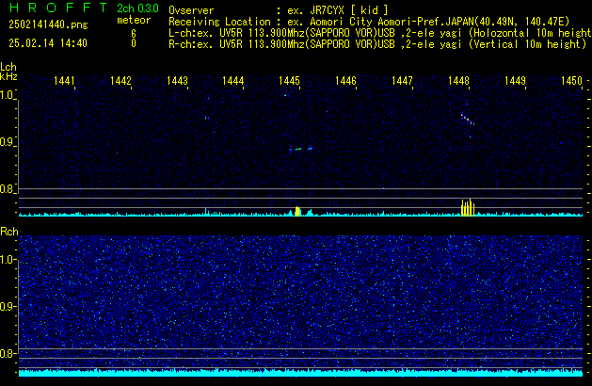Select the '2ch 0.3.0' version label
This screenshot has width=592, height=386.
pyautogui.click(x=137, y=8)
